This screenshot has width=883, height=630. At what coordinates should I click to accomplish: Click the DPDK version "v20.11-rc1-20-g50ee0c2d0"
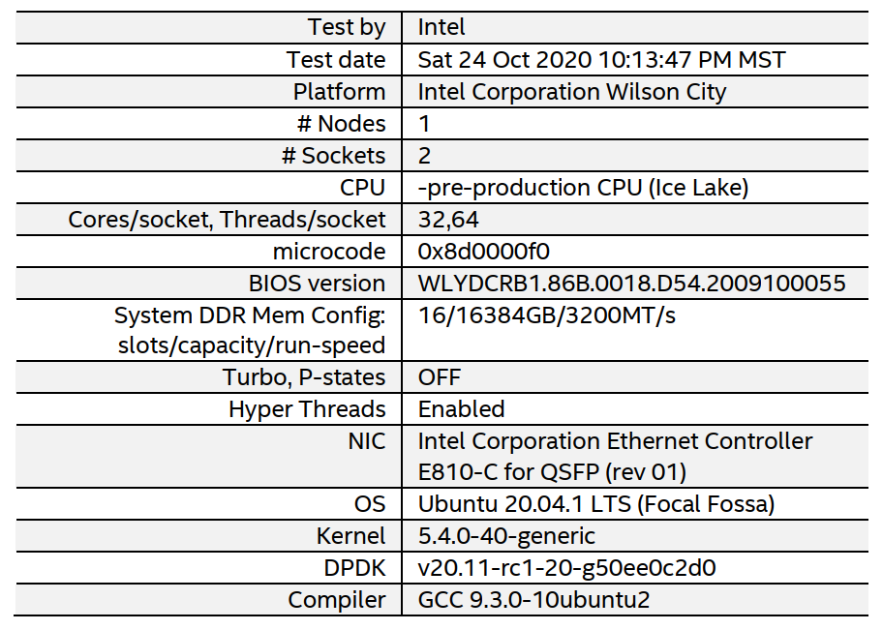566,568
